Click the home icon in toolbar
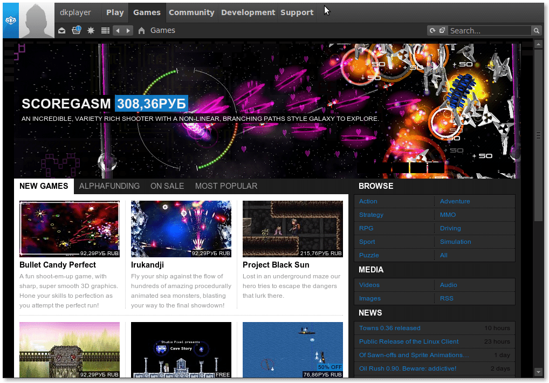This screenshot has width=549, height=383. coord(141,31)
